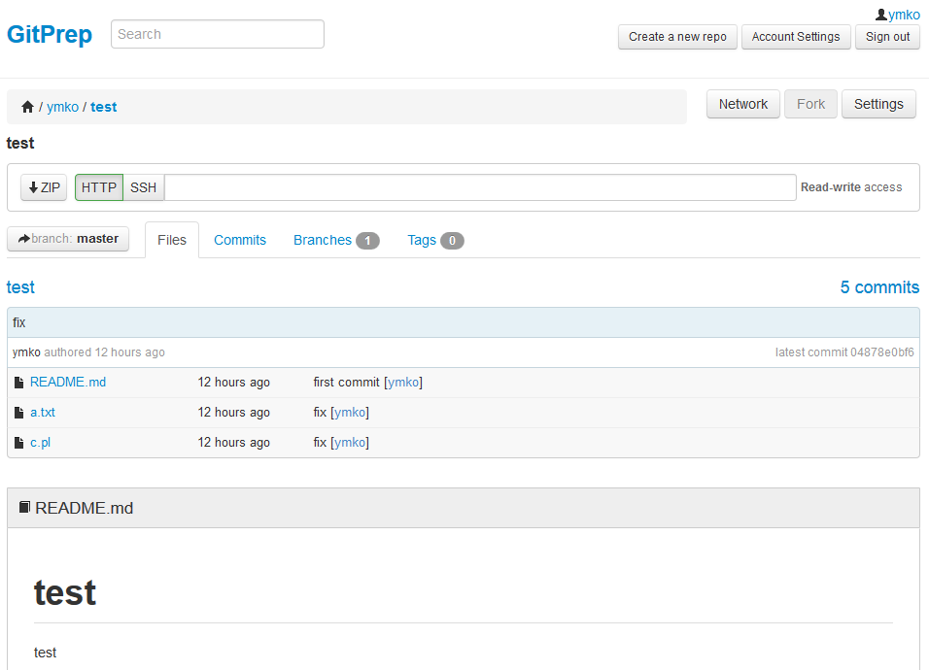Sign out of GitPrep
This screenshot has height=670, width=929.
[x=887, y=37]
